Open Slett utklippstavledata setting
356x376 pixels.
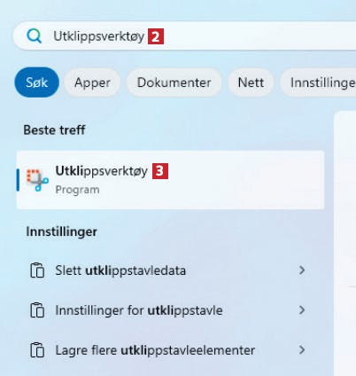(x=168, y=270)
